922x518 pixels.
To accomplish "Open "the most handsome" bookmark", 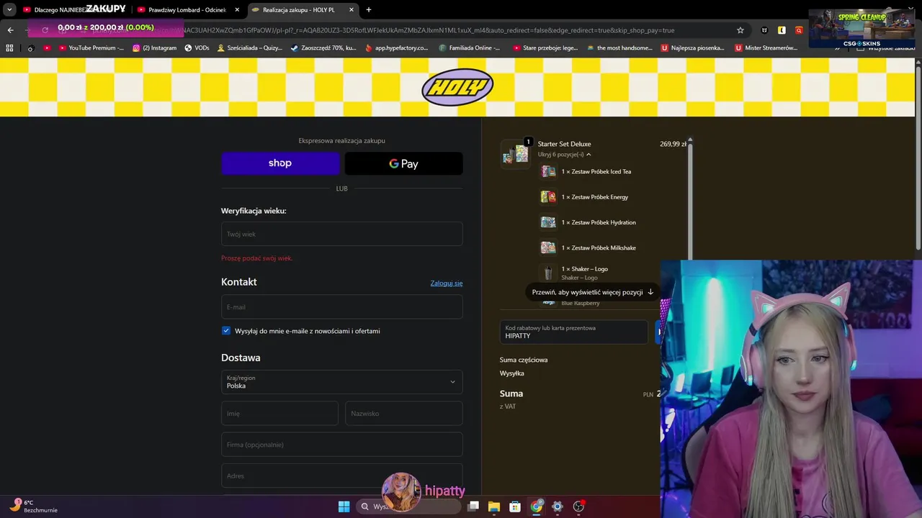I will click(620, 48).
